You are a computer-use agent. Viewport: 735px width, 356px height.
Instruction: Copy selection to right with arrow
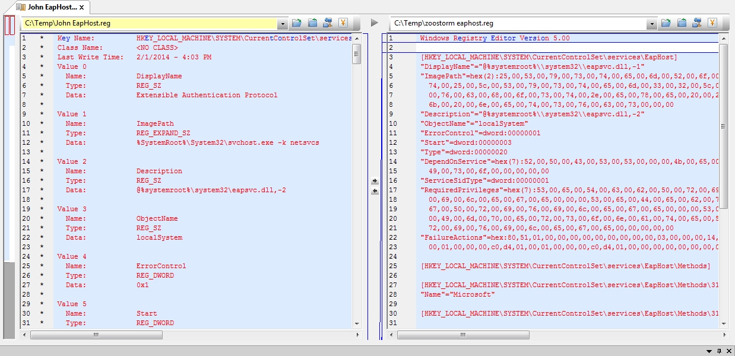[x=375, y=181]
